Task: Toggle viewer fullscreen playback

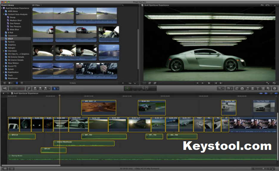Action: coord(268,83)
